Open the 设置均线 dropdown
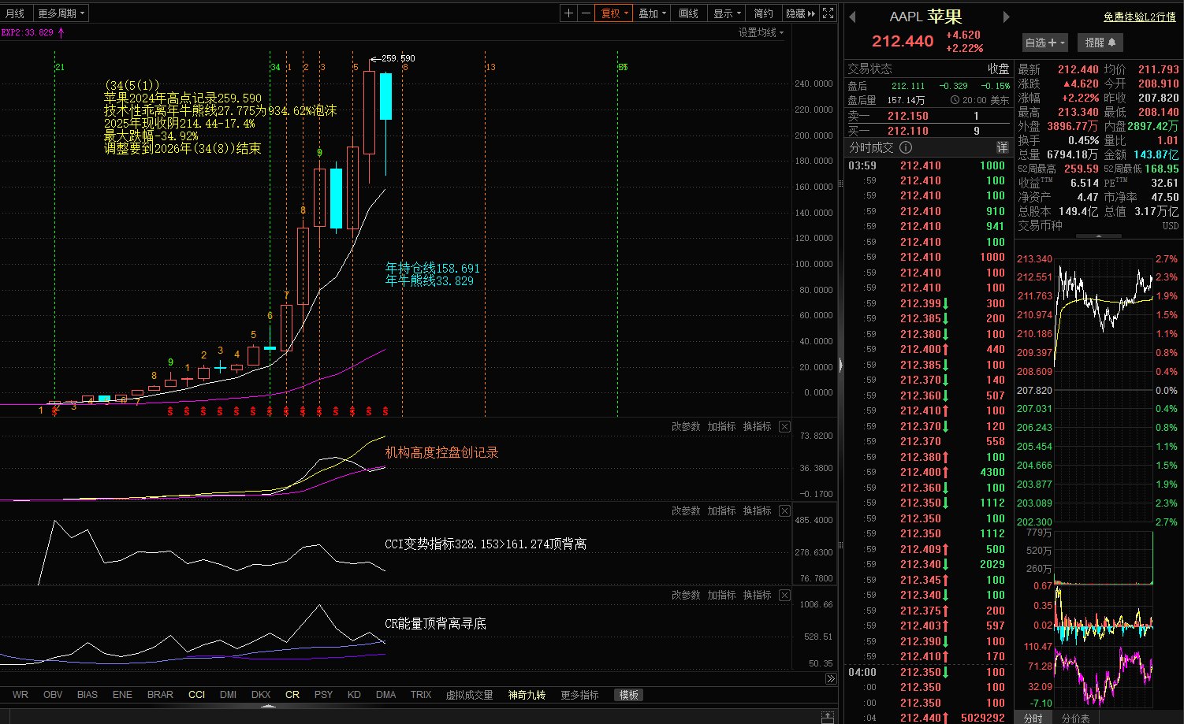 761,32
